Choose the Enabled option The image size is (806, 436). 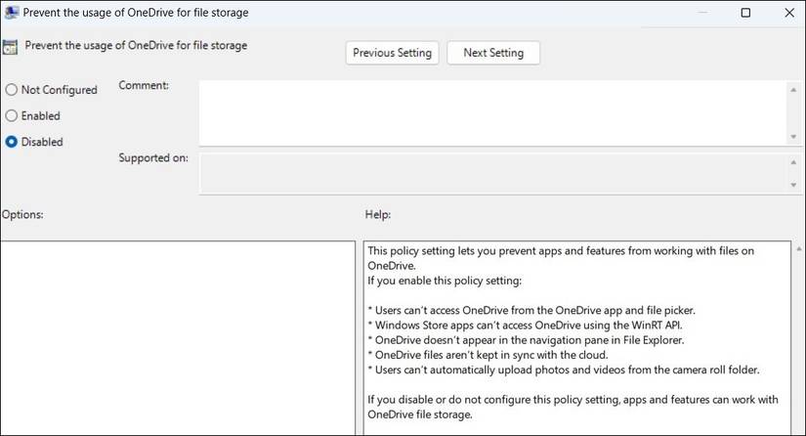pos(12,115)
